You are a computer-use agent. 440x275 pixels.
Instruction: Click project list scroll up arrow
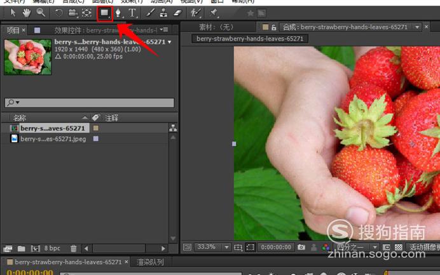point(173,137)
